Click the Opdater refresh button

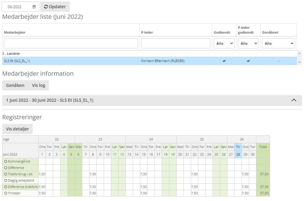click(55, 7)
